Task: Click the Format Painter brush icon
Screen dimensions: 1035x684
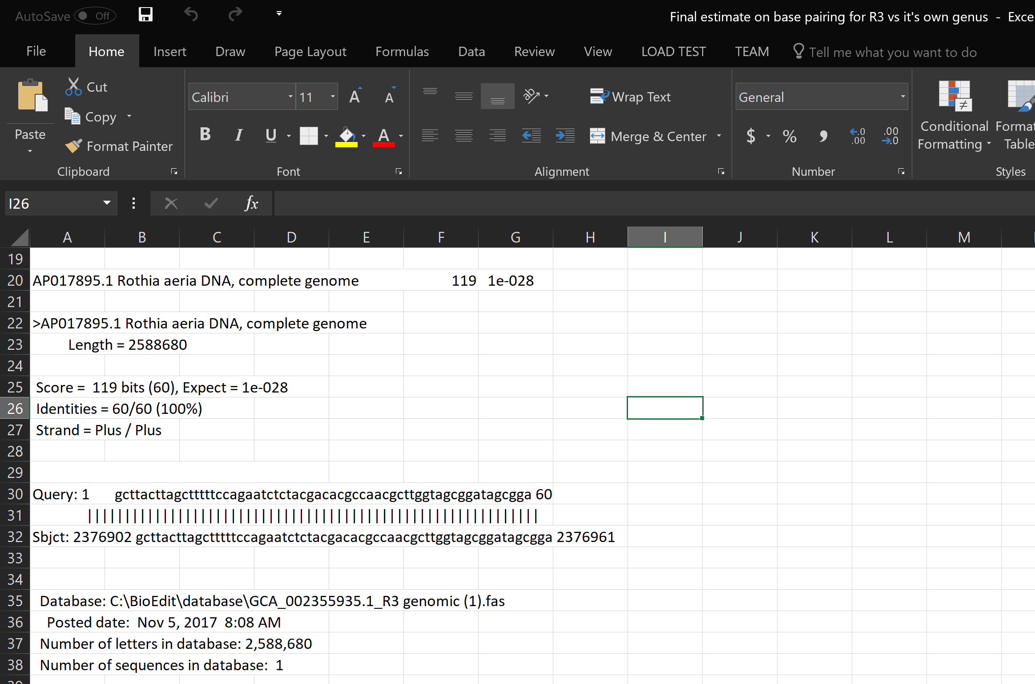Action: (x=73, y=146)
